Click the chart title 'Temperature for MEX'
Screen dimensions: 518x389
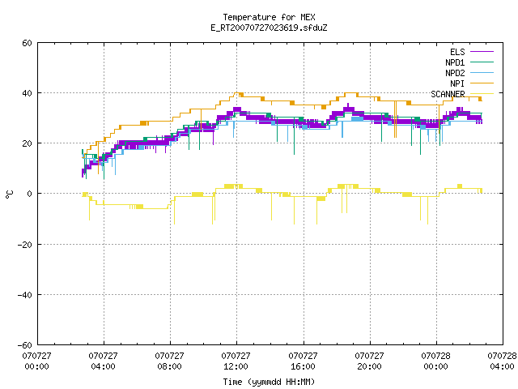[x=269, y=17]
